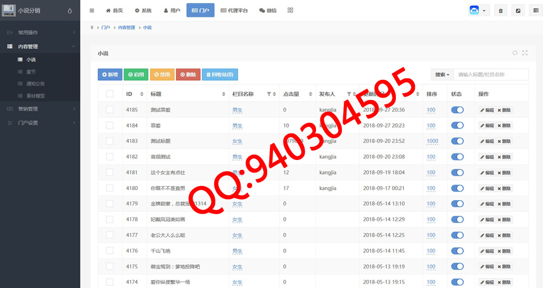Filter the 栏目名称 column with the funnel icon
Viewport: 543px width, 288px height.
(x=269, y=94)
